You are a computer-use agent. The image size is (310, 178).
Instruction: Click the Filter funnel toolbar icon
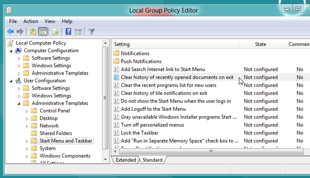(91, 31)
